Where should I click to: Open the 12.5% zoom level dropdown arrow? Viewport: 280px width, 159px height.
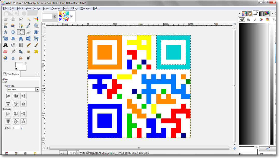click(78, 153)
